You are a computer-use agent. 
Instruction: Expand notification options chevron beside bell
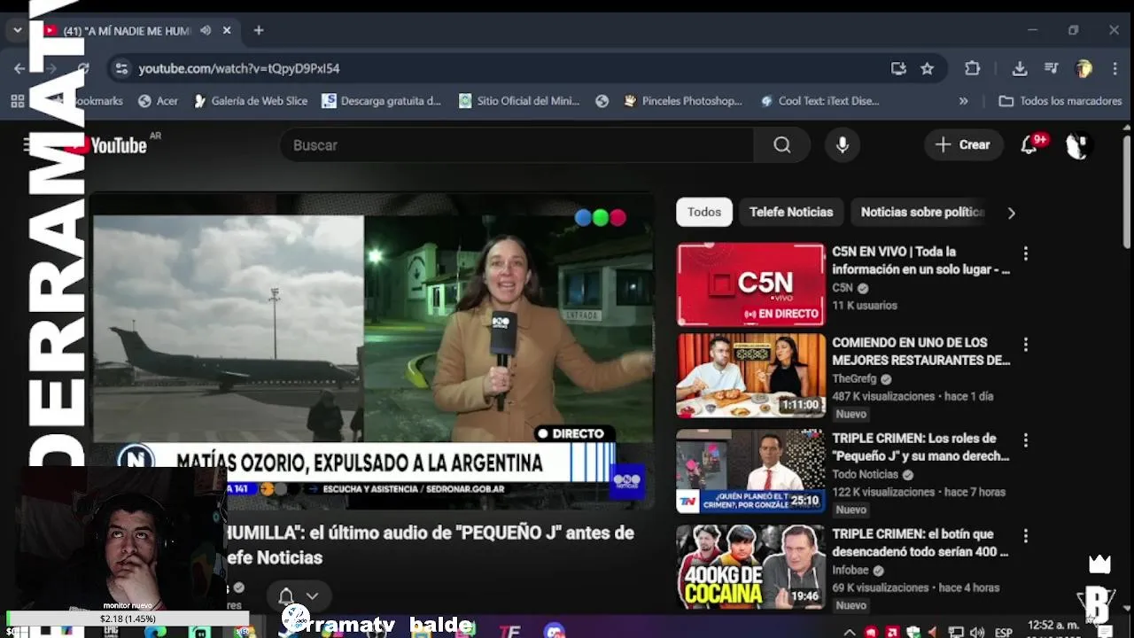click(312, 596)
